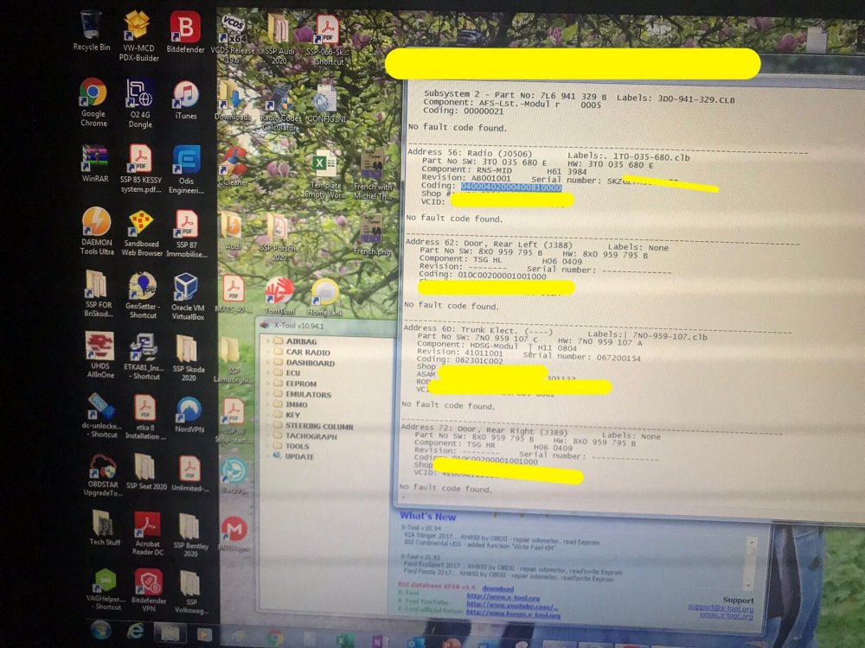
Task: Open CONFIG.INI file icon
Action: tap(326, 105)
